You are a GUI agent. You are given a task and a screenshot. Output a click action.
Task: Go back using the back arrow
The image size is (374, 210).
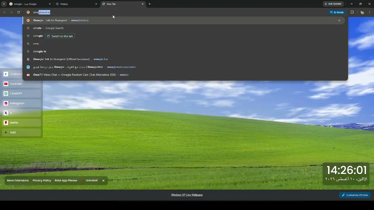point(4,12)
